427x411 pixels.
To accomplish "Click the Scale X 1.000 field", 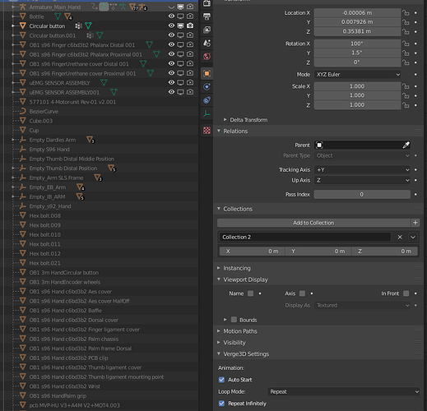I will click(357, 86).
